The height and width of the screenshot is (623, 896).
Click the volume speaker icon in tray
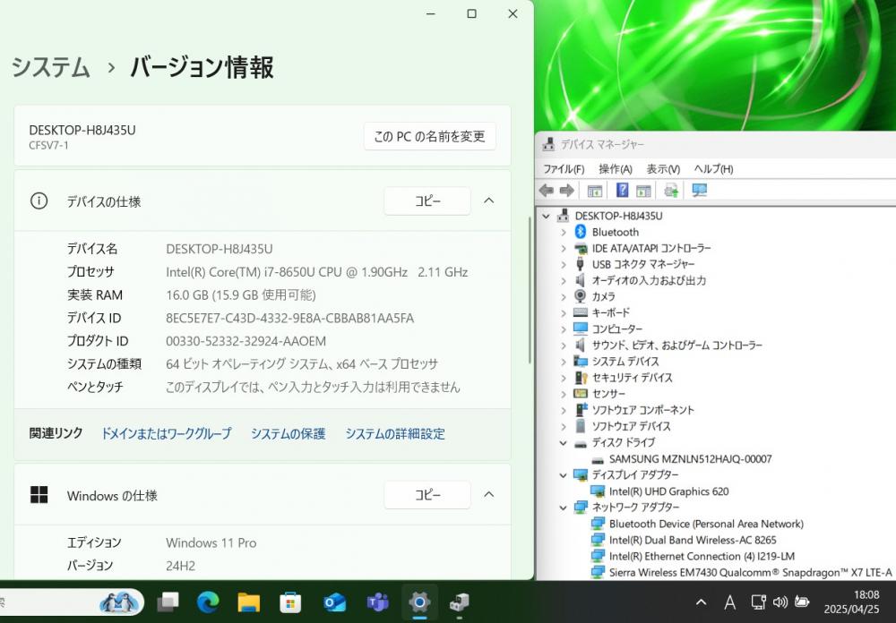(780, 602)
